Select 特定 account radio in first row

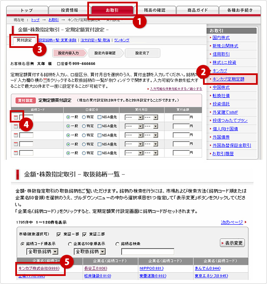coord(83,117)
